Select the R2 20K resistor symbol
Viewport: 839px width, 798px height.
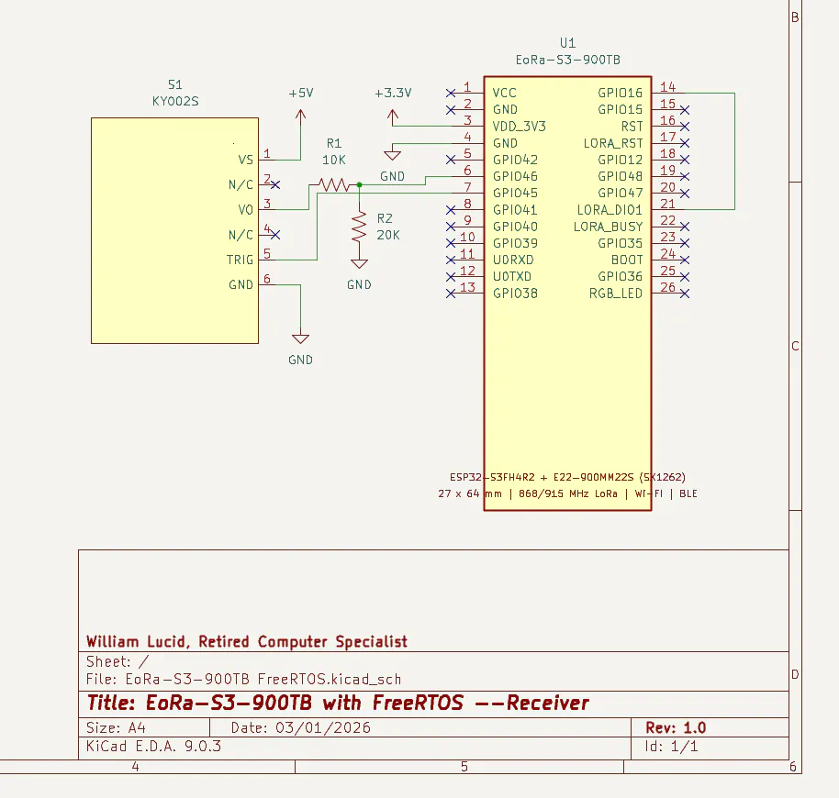coord(359,227)
